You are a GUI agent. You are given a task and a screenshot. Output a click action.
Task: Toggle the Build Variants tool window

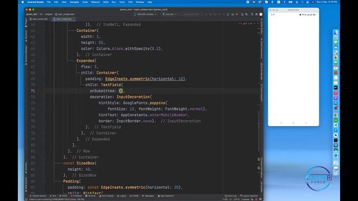[x=26, y=184]
